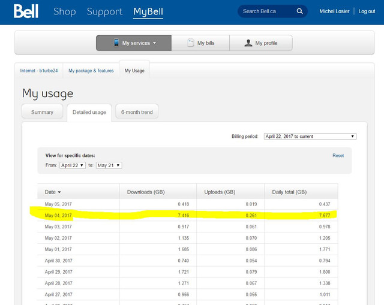Switch to My package & features tab
Viewport: 384px width, 305px height.
pyautogui.click(x=91, y=71)
